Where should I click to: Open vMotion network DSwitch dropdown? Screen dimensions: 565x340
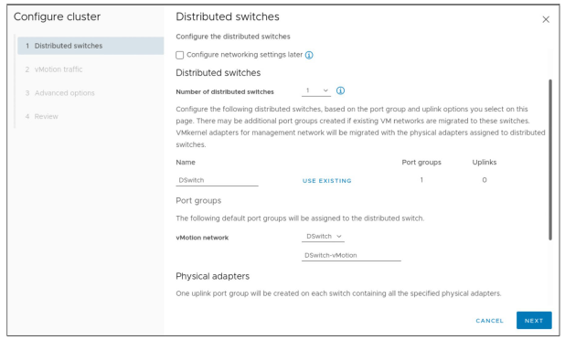click(323, 237)
